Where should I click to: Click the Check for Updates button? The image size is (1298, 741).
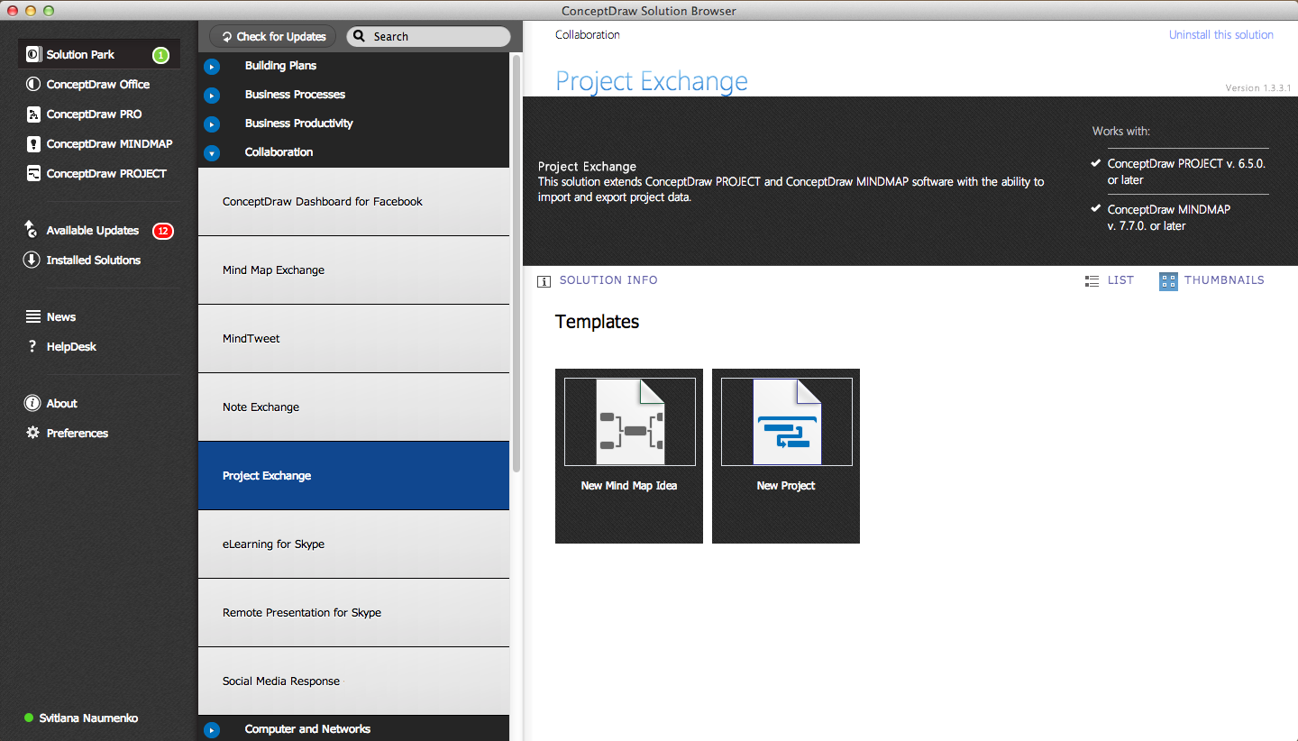274,37
